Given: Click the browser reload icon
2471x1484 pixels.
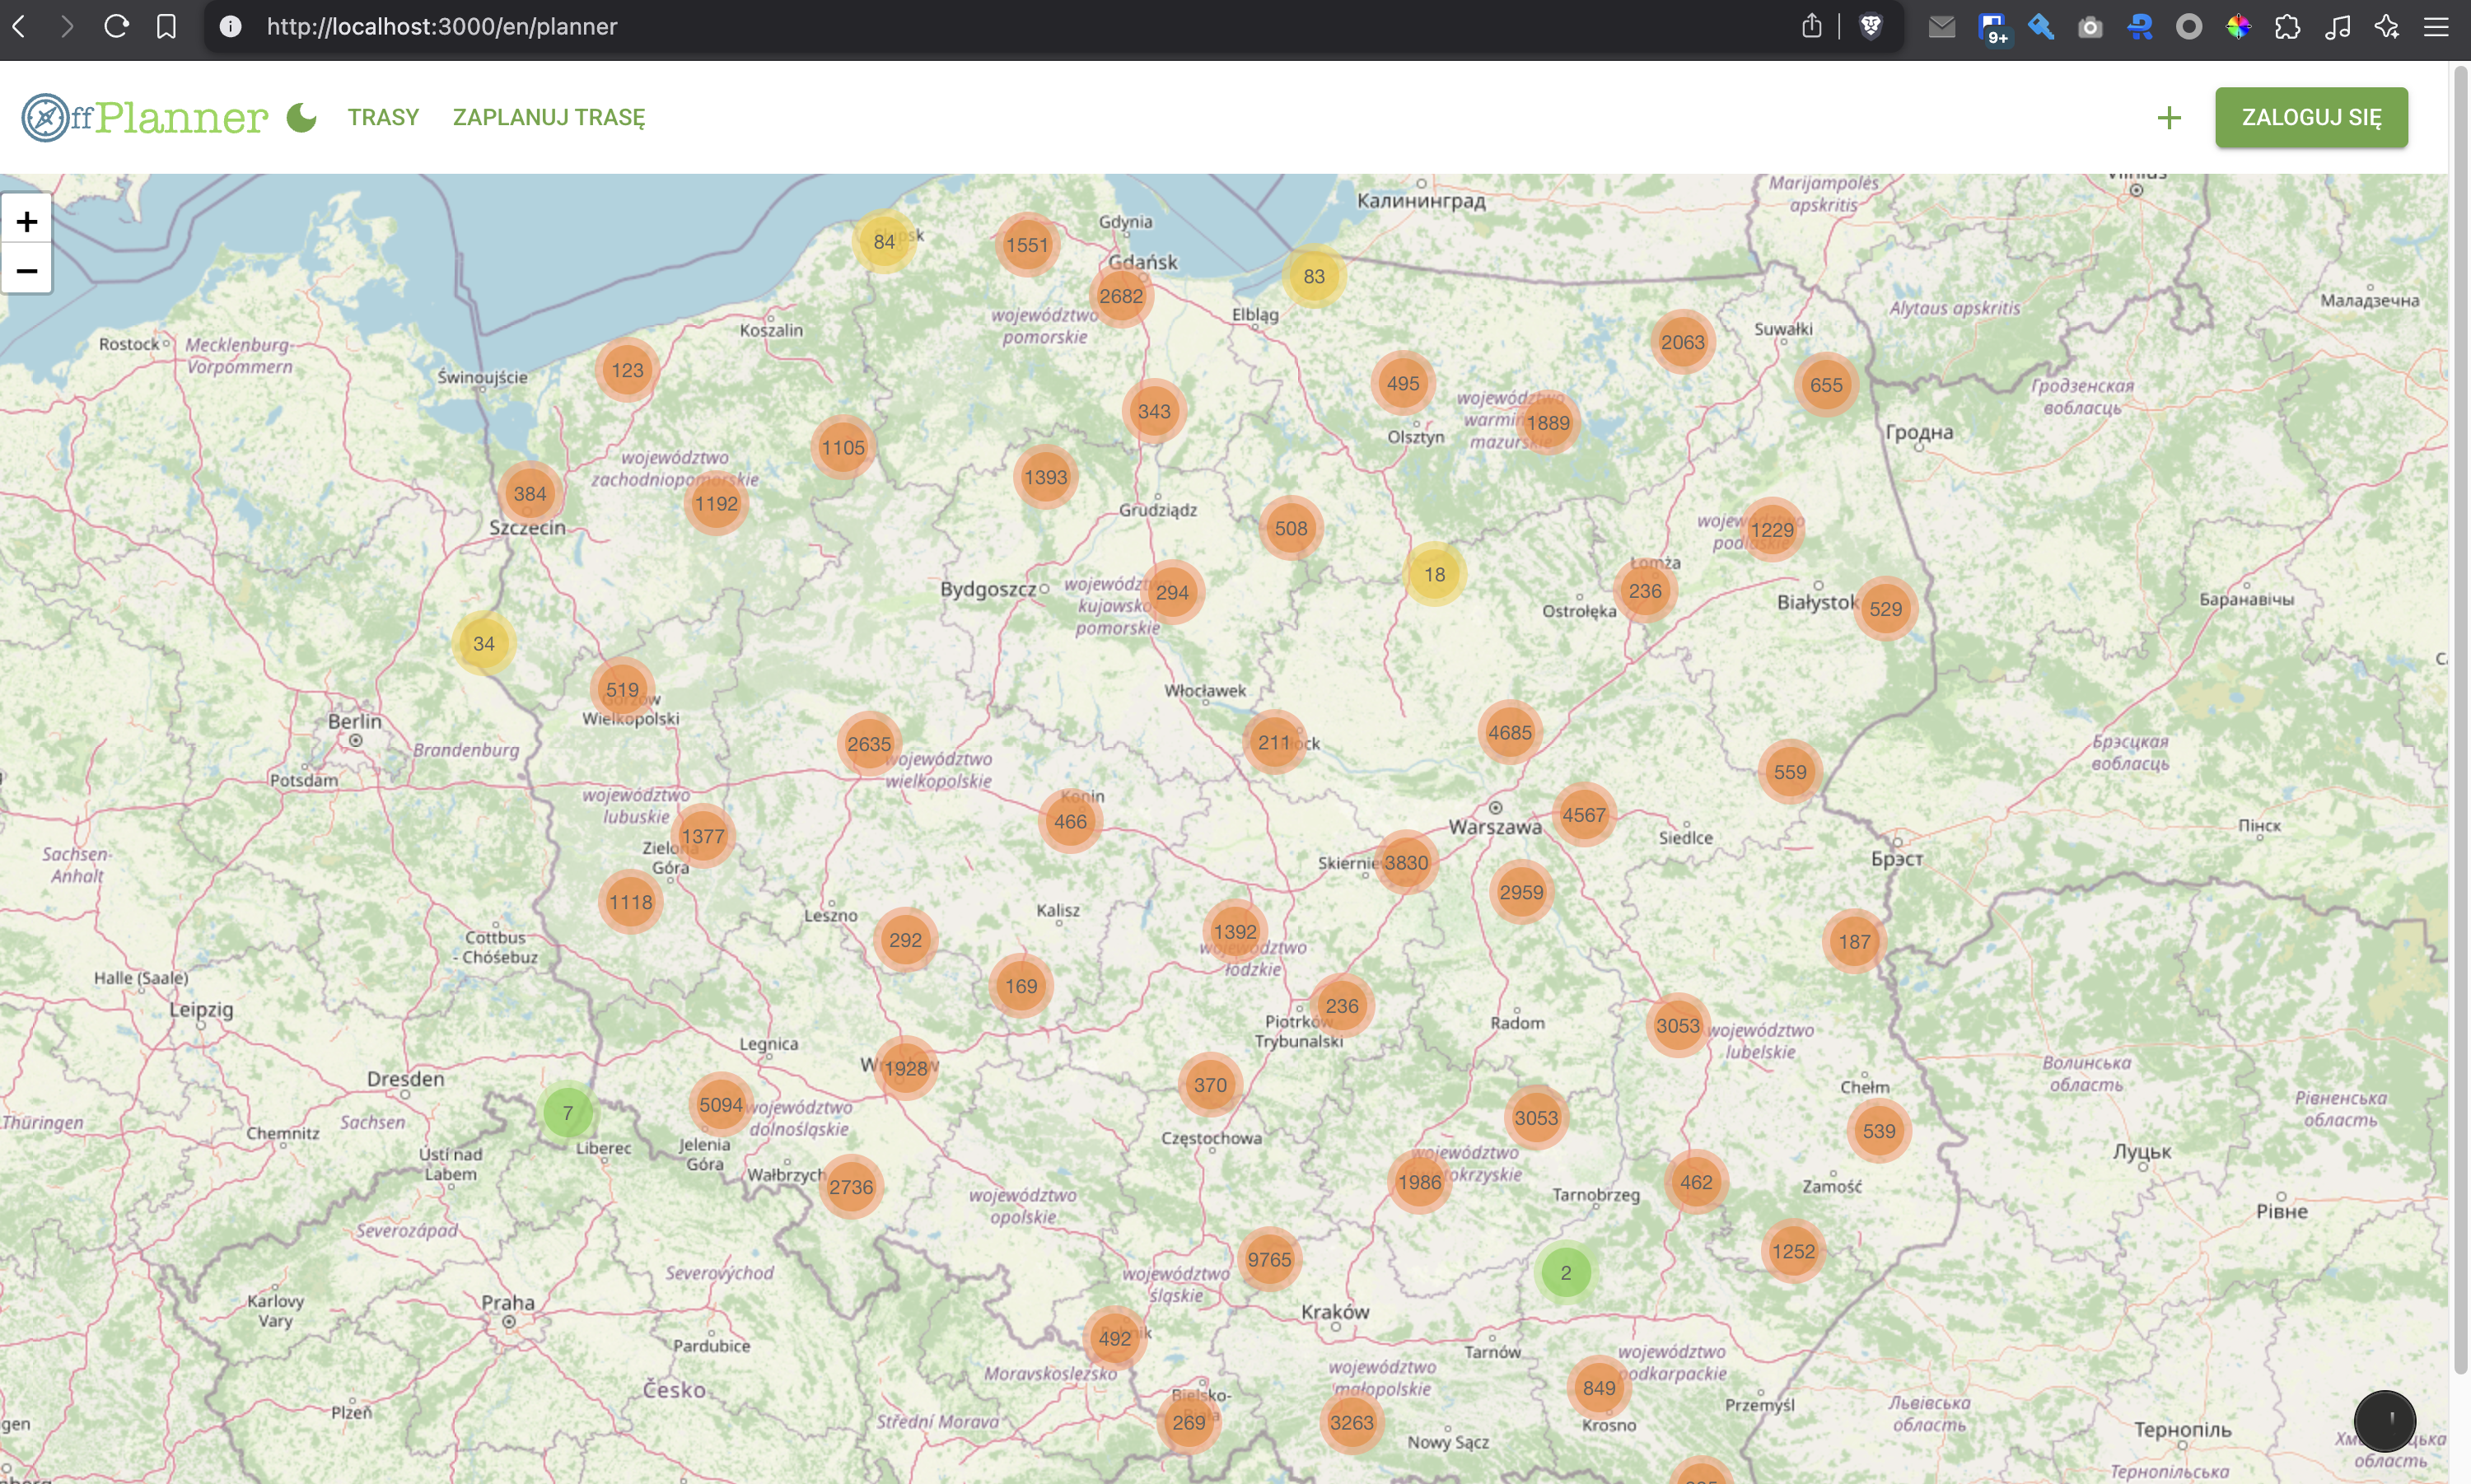Looking at the screenshot, I should point(116,26).
